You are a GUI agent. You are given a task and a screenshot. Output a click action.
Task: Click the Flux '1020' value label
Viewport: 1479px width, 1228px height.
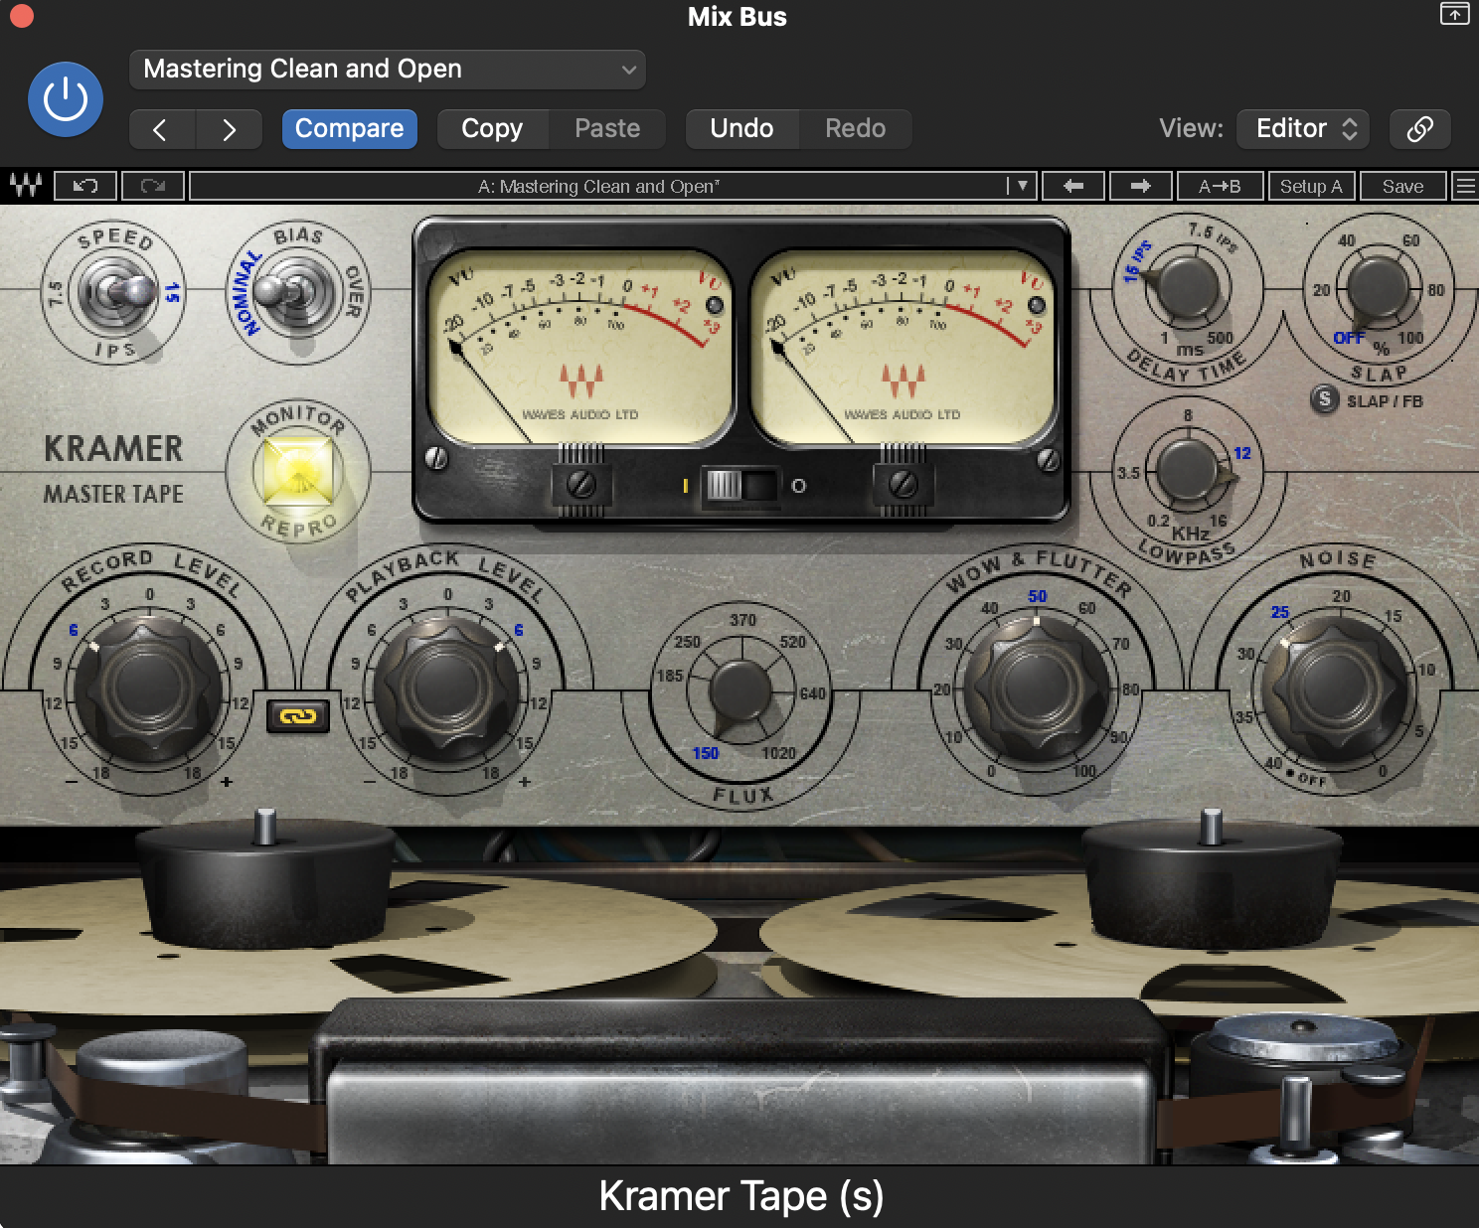[778, 753]
